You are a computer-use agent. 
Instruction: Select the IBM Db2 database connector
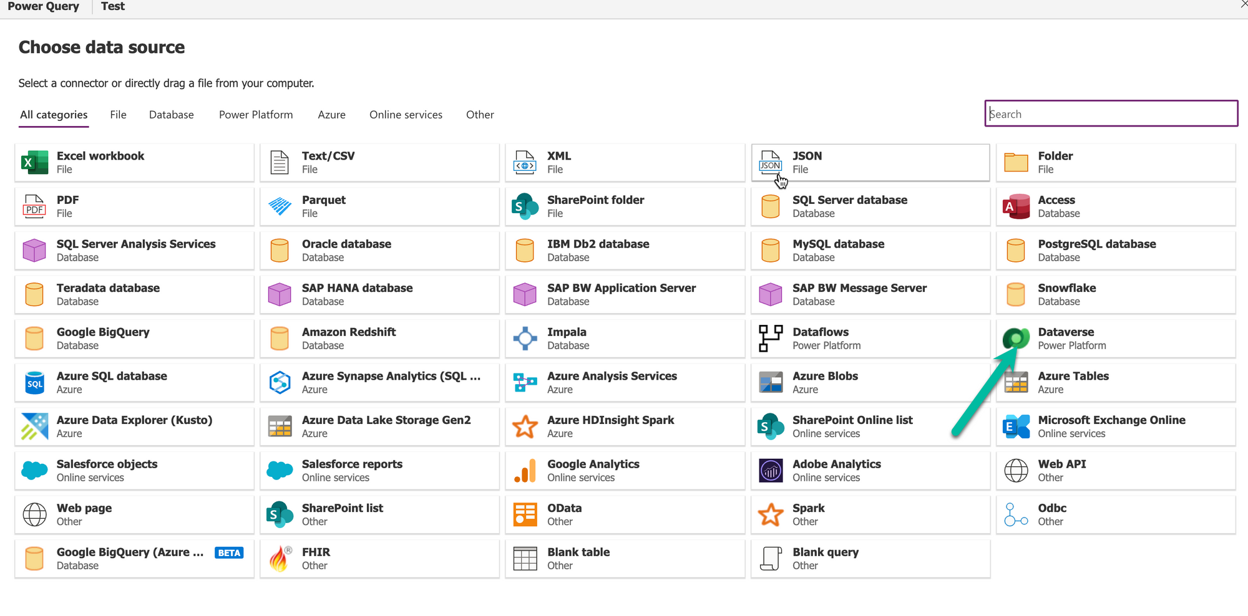(x=625, y=251)
